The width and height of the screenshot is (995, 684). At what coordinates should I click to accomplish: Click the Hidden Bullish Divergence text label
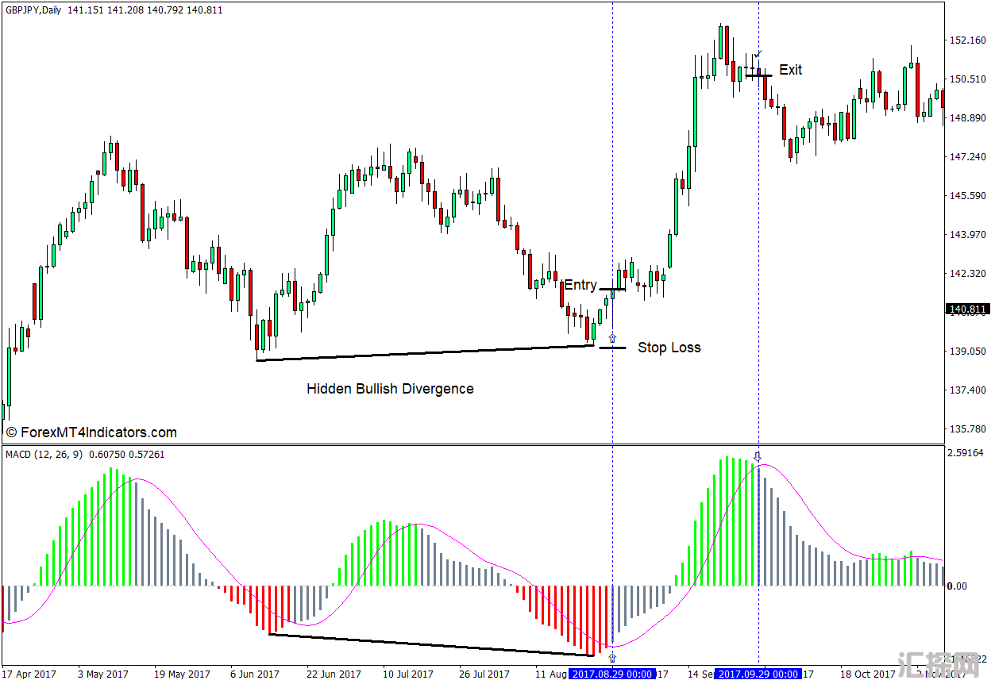tap(390, 389)
